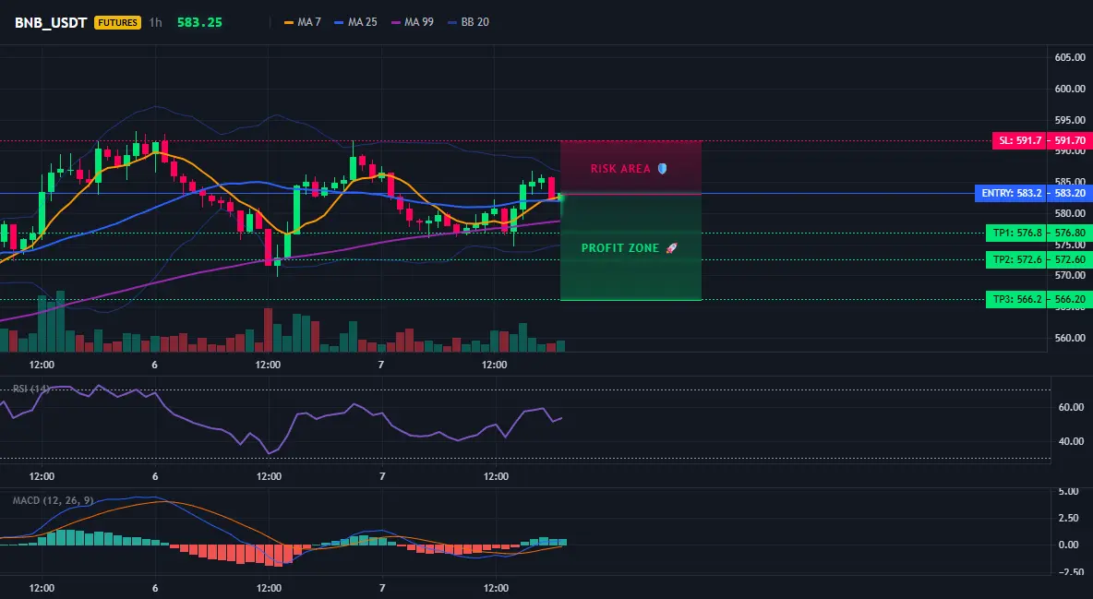1093x599 pixels.
Task: Click the BB 20 legend entry
Action: (x=468, y=22)
